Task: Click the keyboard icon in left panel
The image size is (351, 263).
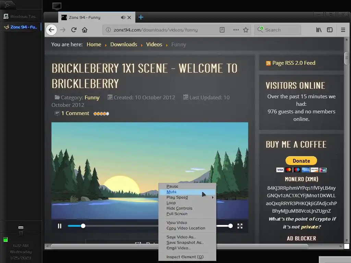Action: [x=21, y=227]
